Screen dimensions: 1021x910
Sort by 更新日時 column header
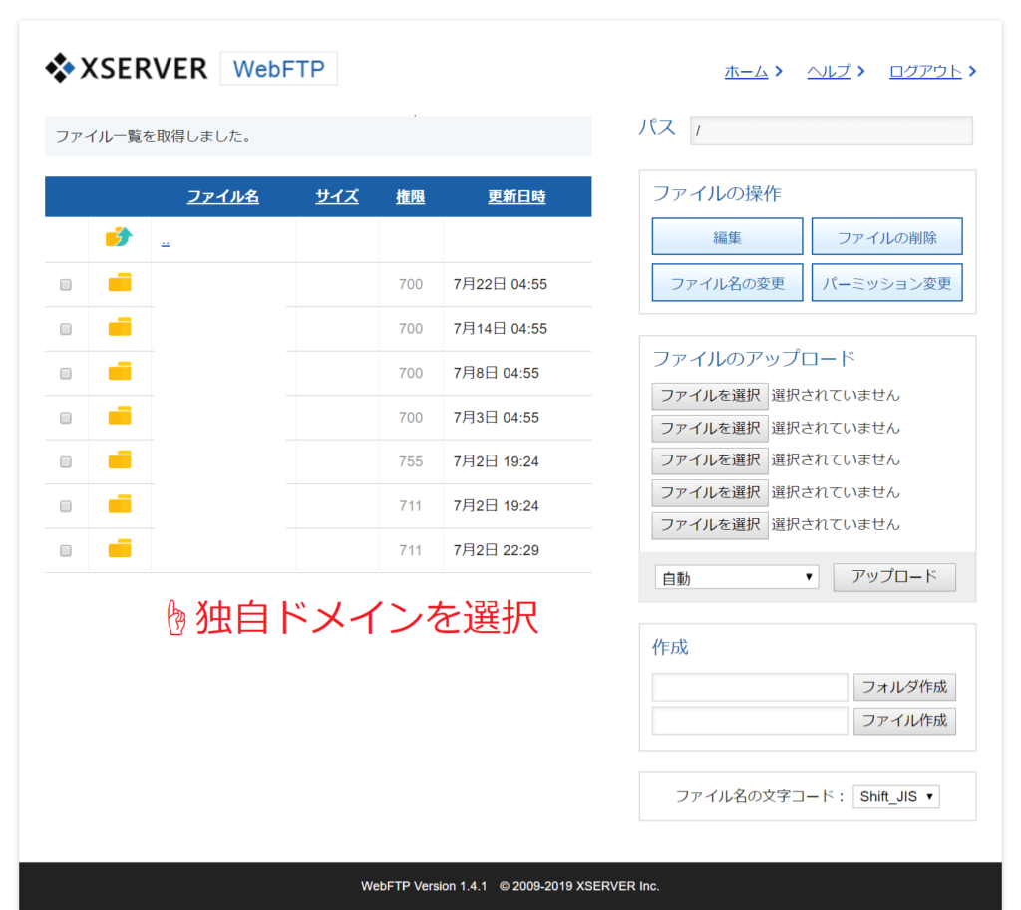pyautogui.click(x=517, y=196)
